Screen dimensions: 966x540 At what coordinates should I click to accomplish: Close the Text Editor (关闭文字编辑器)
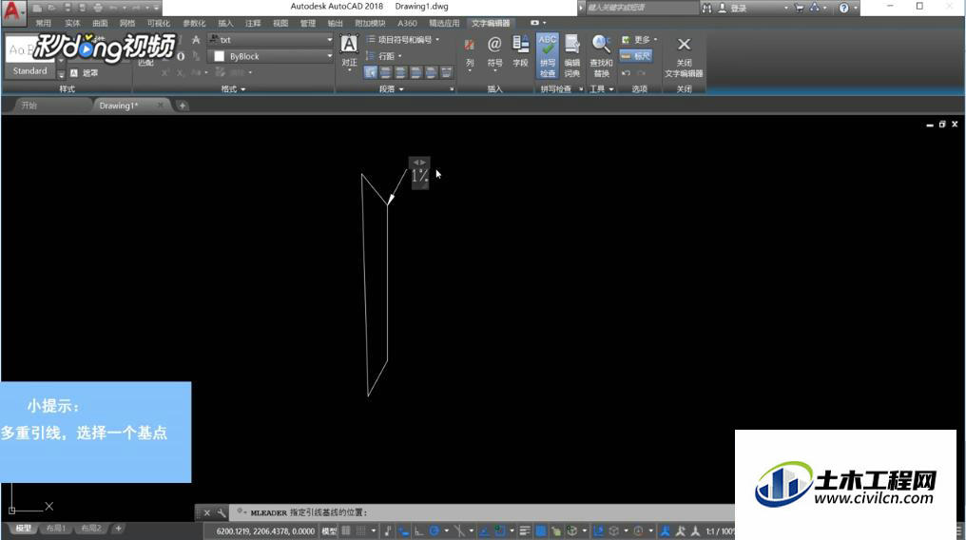[684, 56]
